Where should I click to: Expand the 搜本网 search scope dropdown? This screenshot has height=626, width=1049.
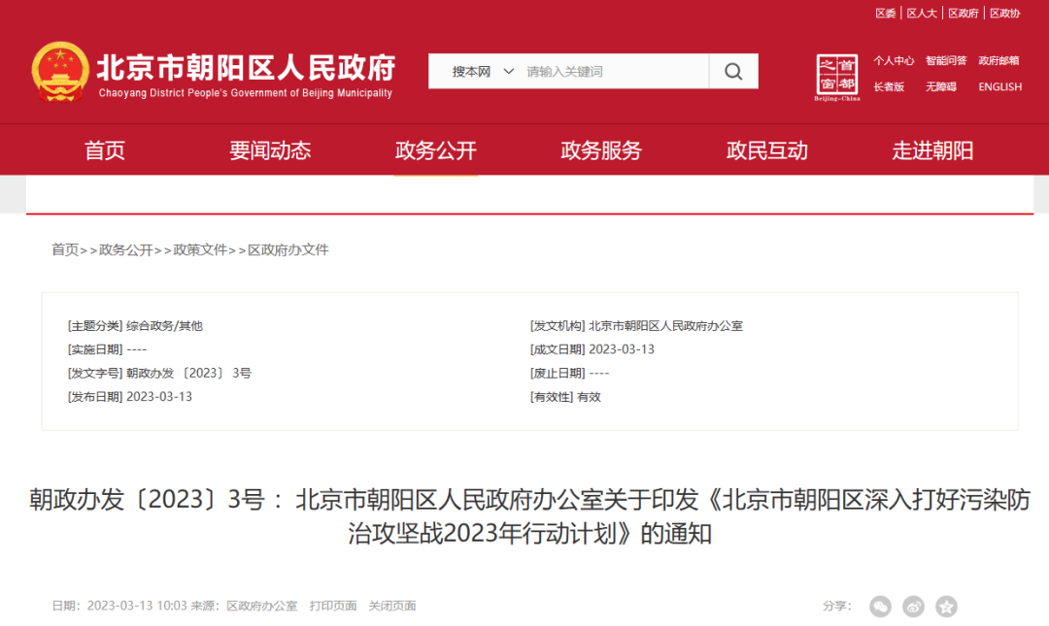(483, 72)
